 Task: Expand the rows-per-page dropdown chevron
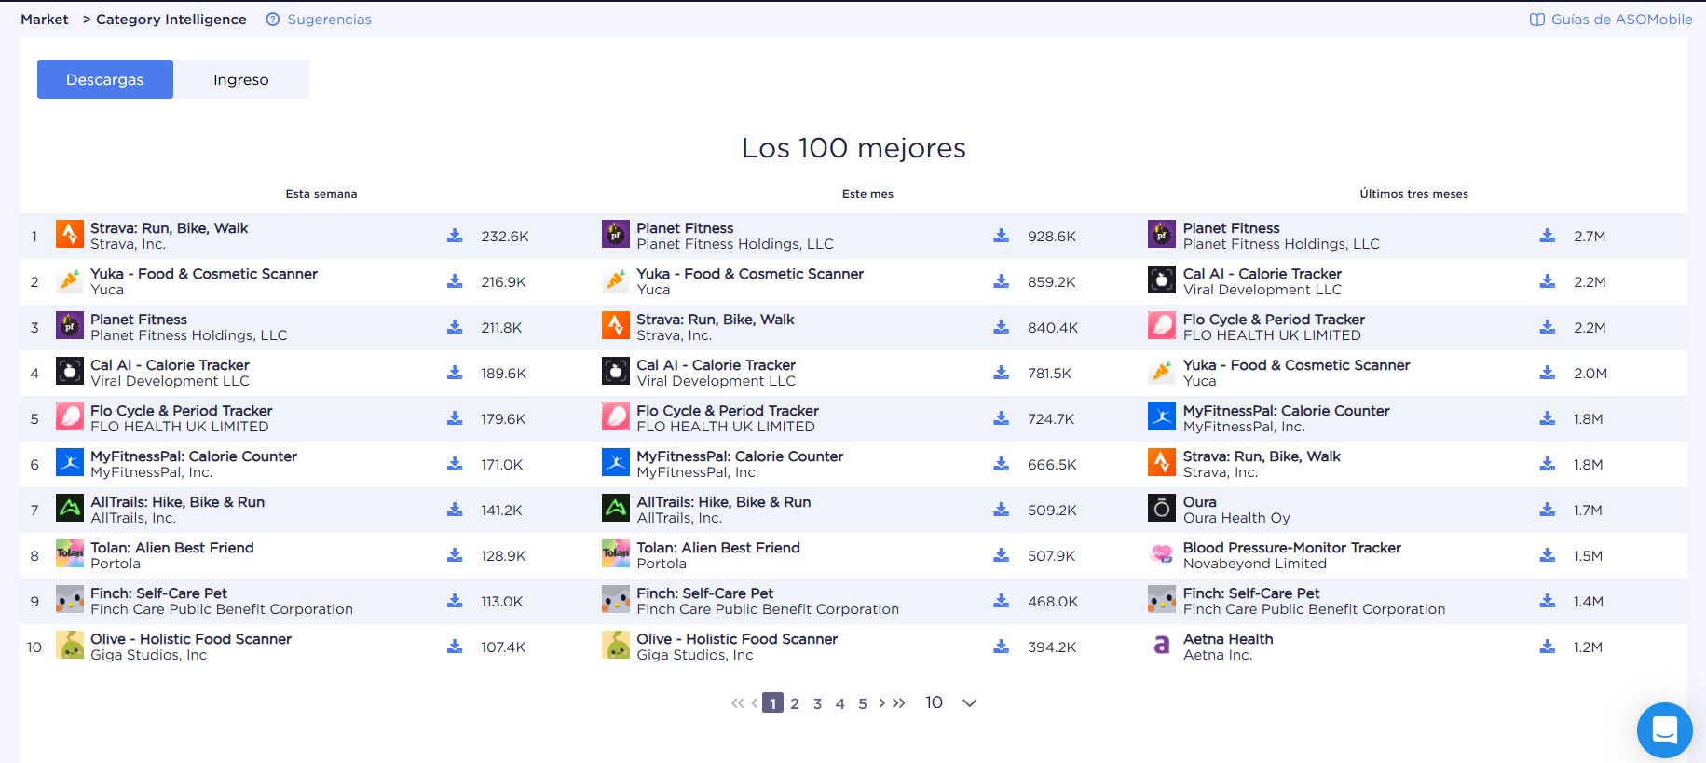click(969, 703)
